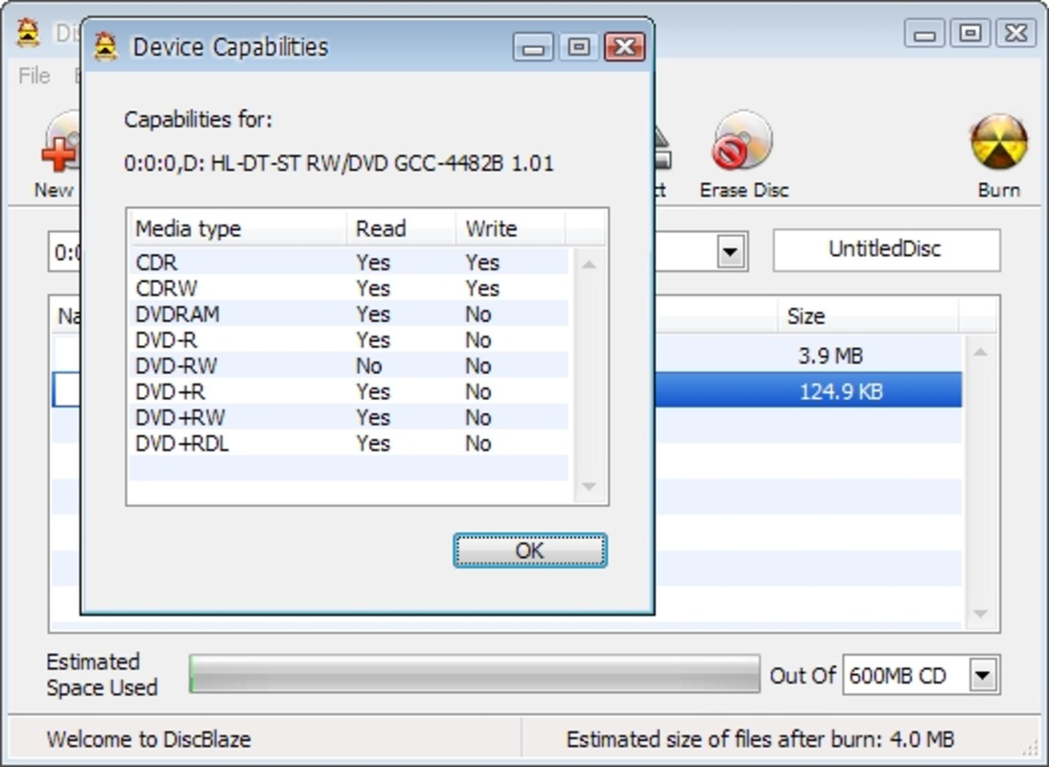Click the estimated size after burn status text

pyautogui.click(x=760, y=739)
